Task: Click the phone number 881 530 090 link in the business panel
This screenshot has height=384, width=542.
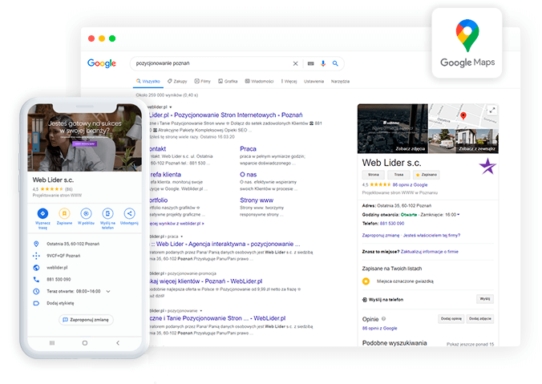Action: (x=392, y=224)
